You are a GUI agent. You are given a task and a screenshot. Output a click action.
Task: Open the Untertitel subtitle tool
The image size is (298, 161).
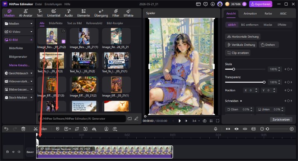point(54,13)
